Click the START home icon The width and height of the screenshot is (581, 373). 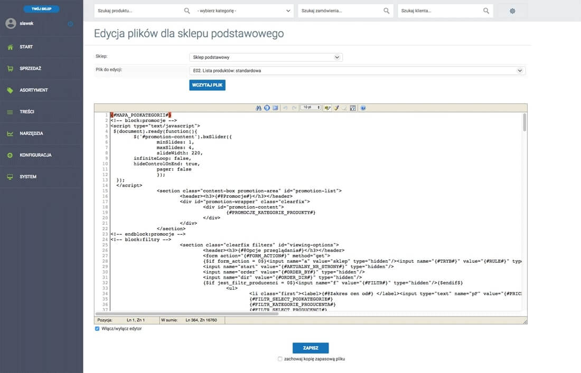click(10, 47)
